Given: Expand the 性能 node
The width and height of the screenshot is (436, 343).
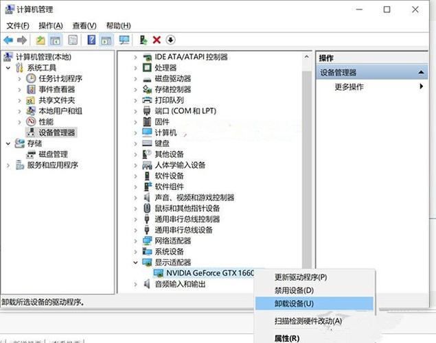Looking at the screenshot, I should 19,122.
